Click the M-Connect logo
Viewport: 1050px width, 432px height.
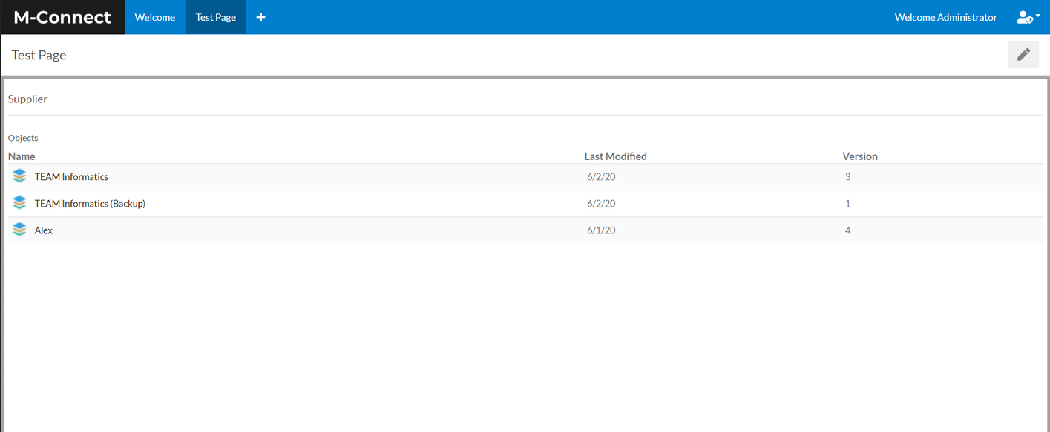(x=62, y=17)
